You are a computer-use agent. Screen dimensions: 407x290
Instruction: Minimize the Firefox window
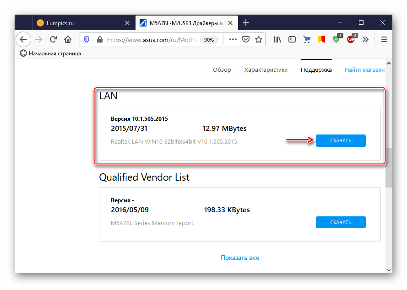coord(340,22)
